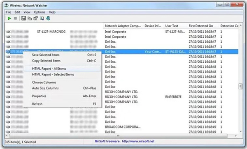Select the ST-L127-MARCNOG device row icon
The width and height of the screenshot is (247, 149).
[x=8, y=32]
